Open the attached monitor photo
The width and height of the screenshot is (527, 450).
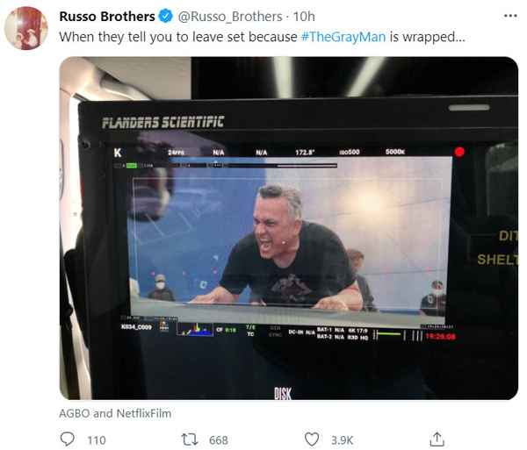(x=289, y=228)
